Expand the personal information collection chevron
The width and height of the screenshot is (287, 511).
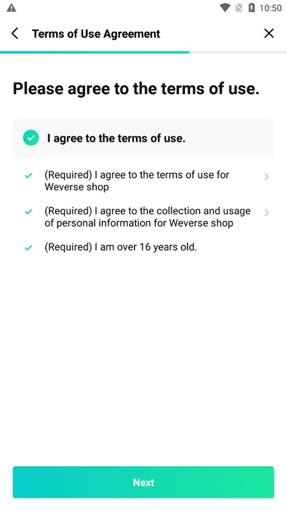coord(267,213)
